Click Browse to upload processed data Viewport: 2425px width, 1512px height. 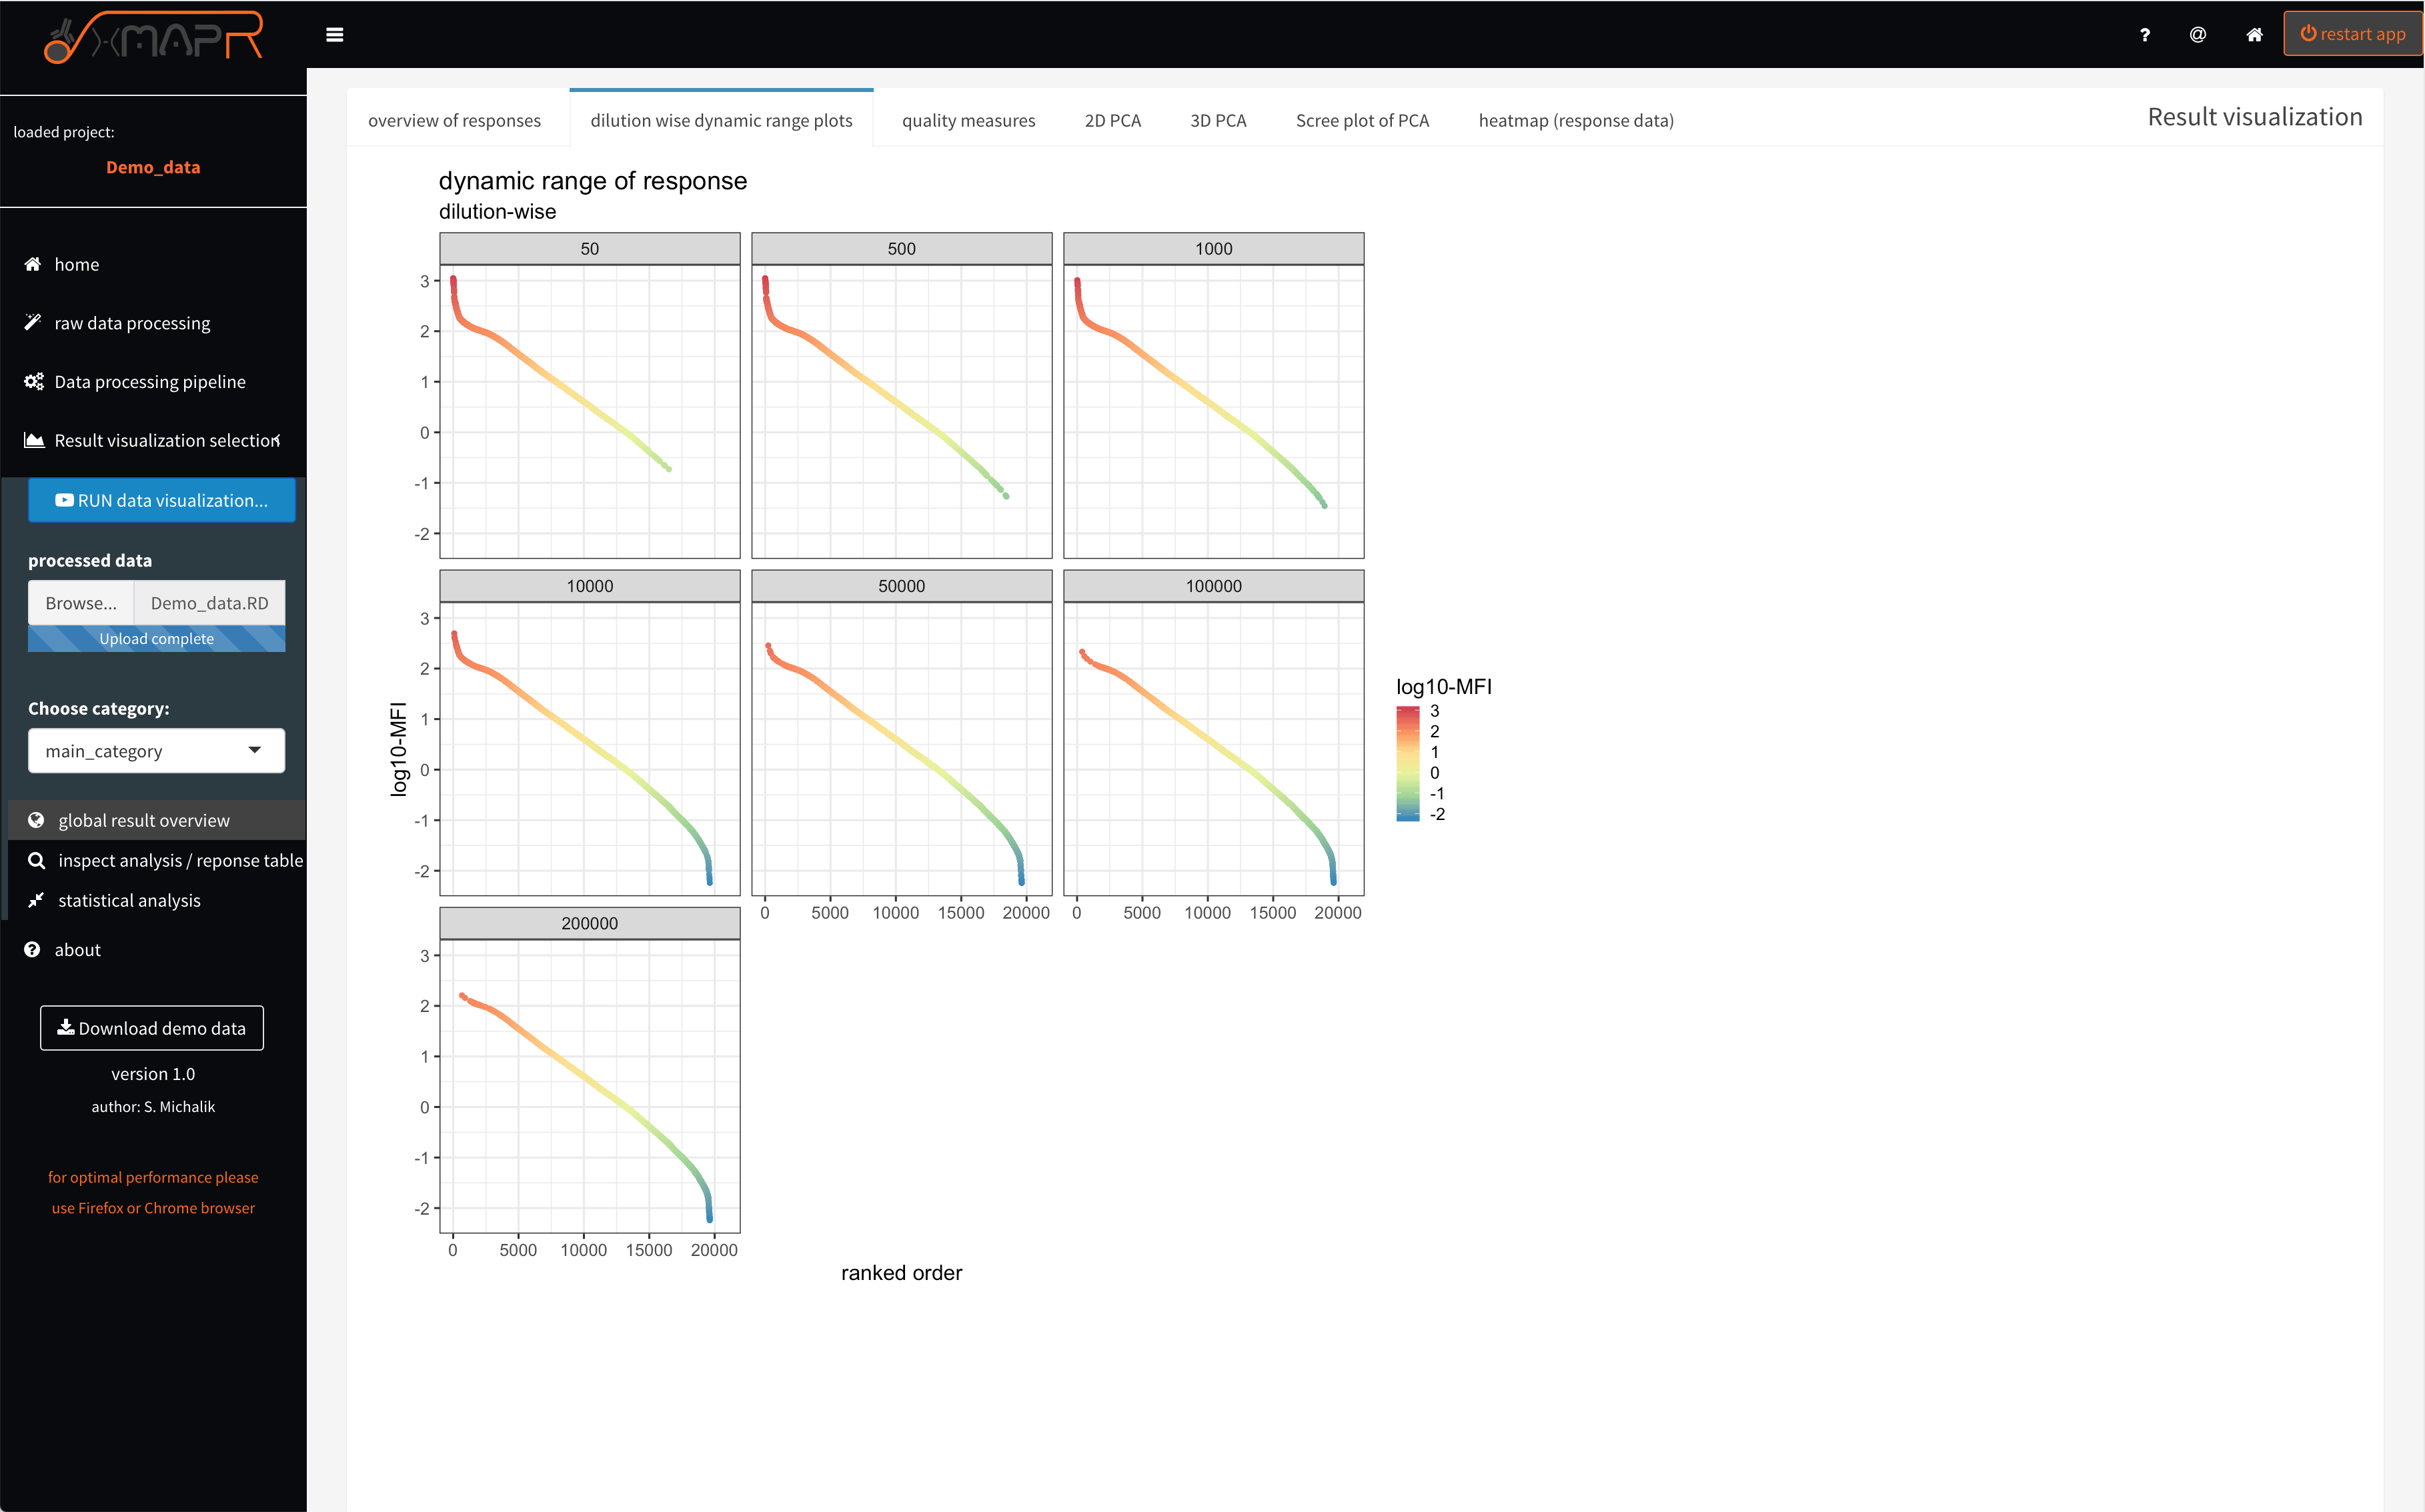(x=81, y=603)
